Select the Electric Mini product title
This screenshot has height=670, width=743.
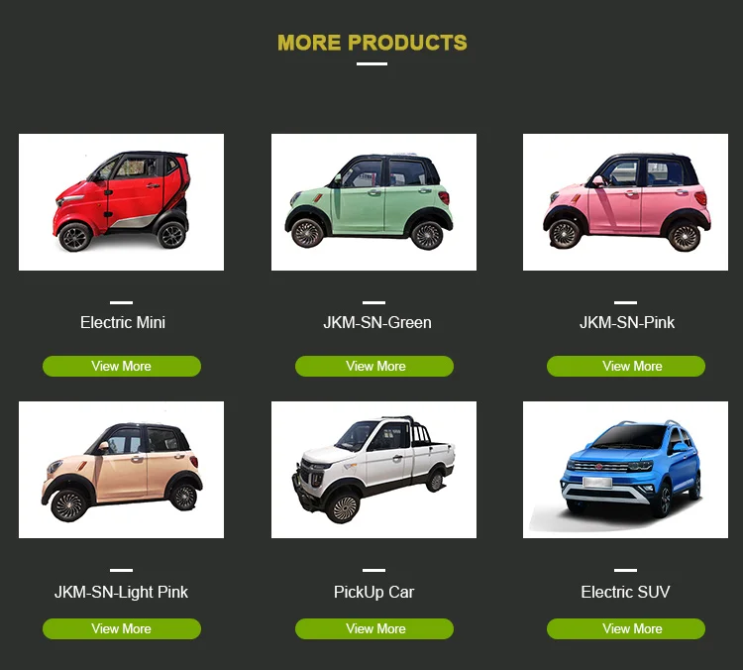coord(123,322)
